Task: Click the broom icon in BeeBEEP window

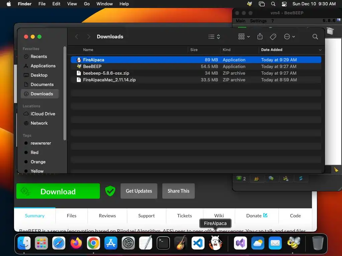Action: [336, 170]
